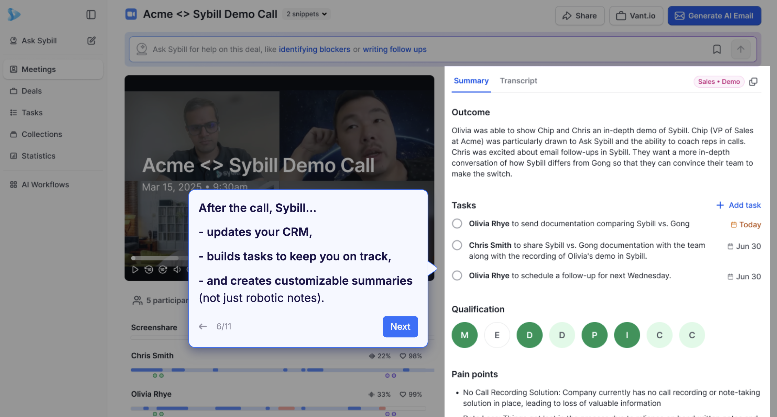Mute the video with the volume icon
The width and height of the screenshot is (777, 417).
(177, 270)
